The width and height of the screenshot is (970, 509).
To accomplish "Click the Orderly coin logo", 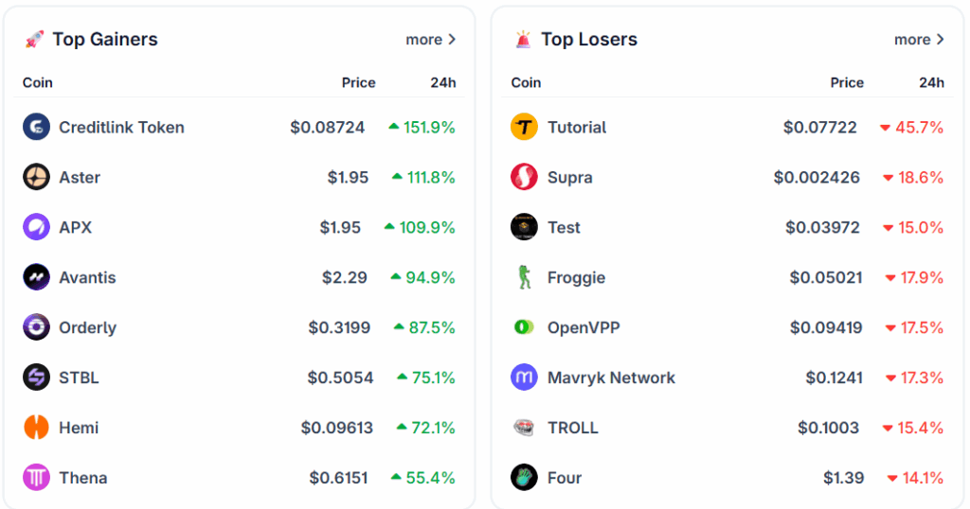I will pos(36,327).
